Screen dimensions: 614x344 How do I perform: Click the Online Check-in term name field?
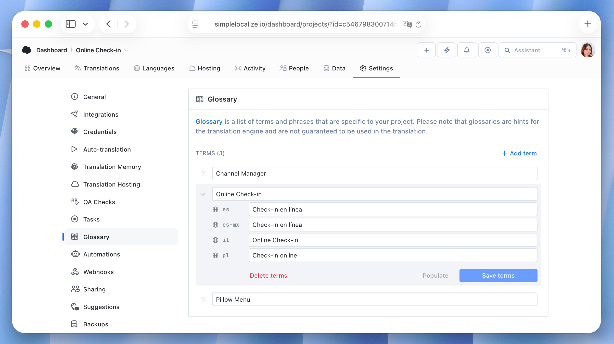click(375, 194)
